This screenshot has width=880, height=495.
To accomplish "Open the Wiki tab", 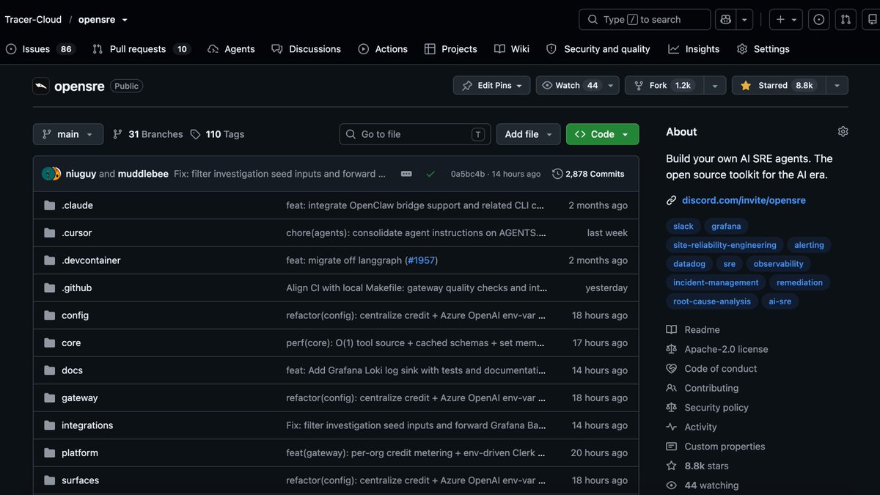I will tap(512, 49).
